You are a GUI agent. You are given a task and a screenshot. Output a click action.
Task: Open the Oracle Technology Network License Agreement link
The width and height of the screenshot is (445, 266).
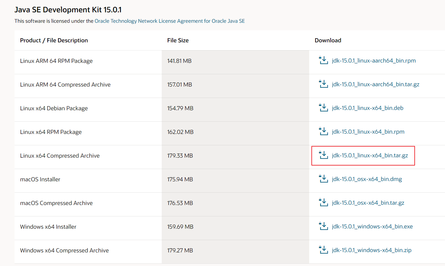170,21
